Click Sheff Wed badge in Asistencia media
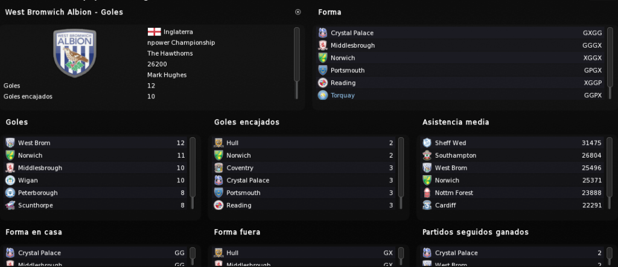Screen dimensions: 618x267 pos(427,143)
